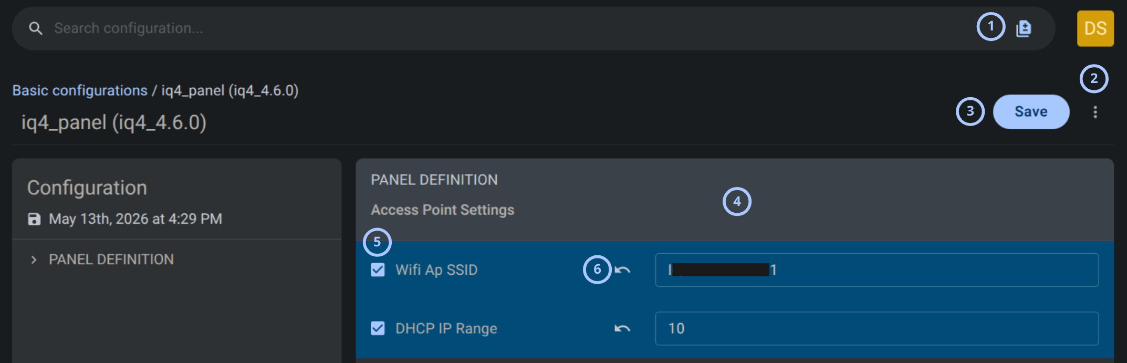Uncheck the Wifi Ap SSID checkbox

click(378, 270)
